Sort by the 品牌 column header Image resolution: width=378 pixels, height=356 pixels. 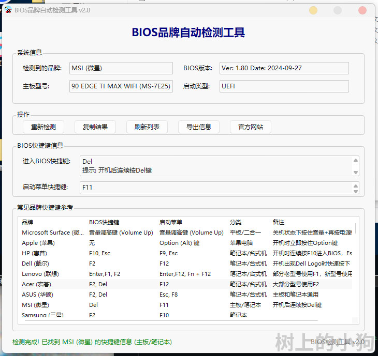click(27, 222)
